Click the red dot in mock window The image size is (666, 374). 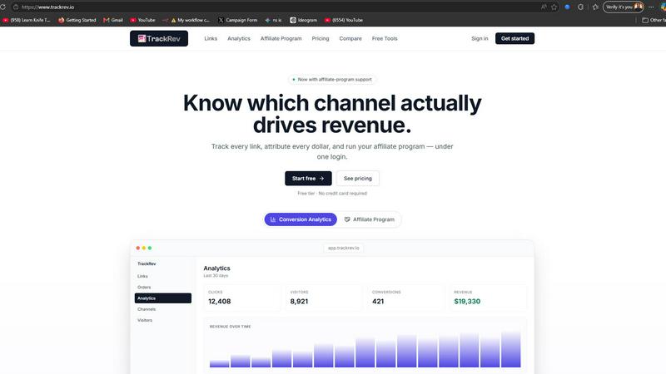(138, 248)
